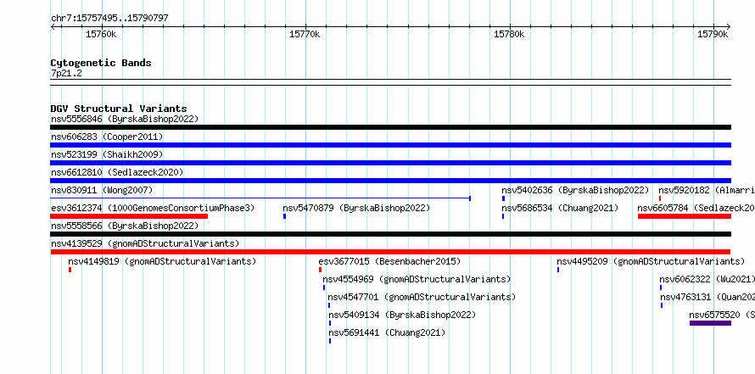Select the blue nsv4763131 marker

[x=662, y=305]
